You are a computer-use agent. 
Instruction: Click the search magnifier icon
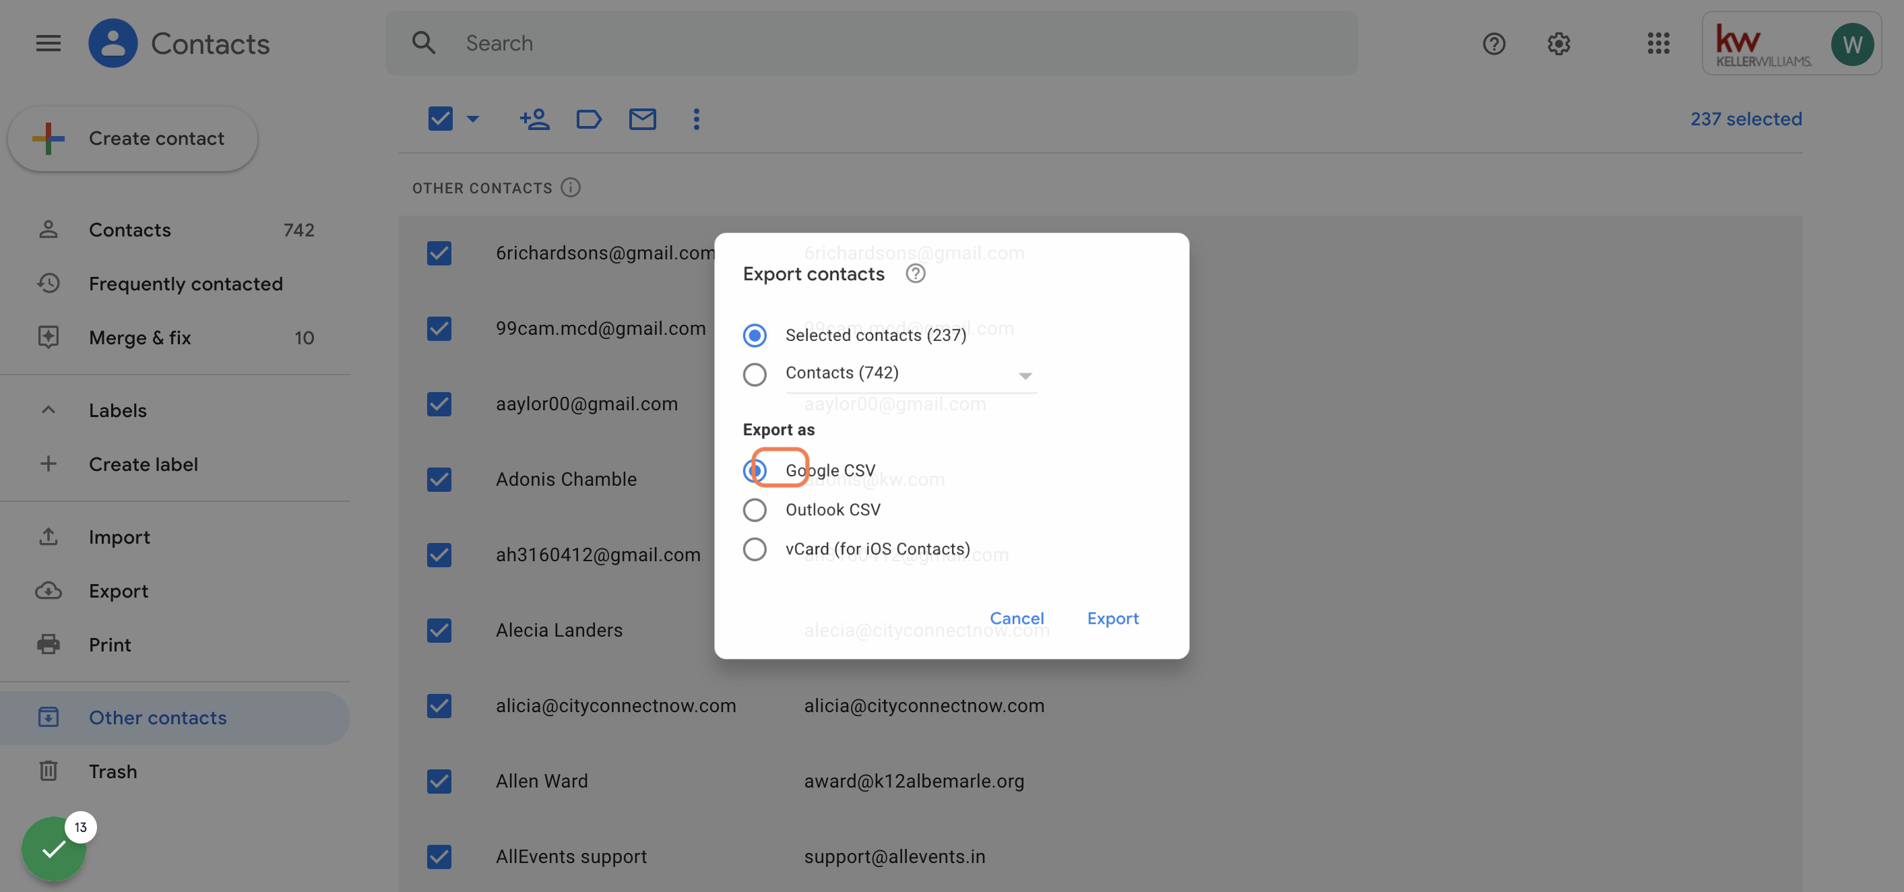pos(424,43)
